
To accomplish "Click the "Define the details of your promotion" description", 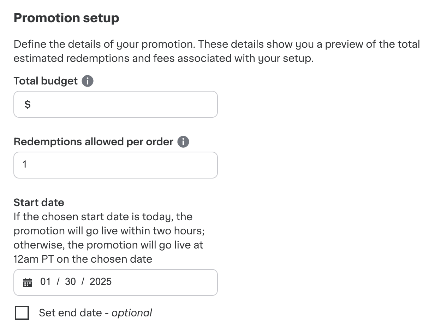I will coord(105,45).
